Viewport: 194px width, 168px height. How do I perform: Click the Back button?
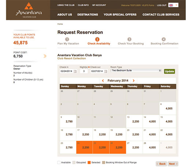(x=161, y=164)
